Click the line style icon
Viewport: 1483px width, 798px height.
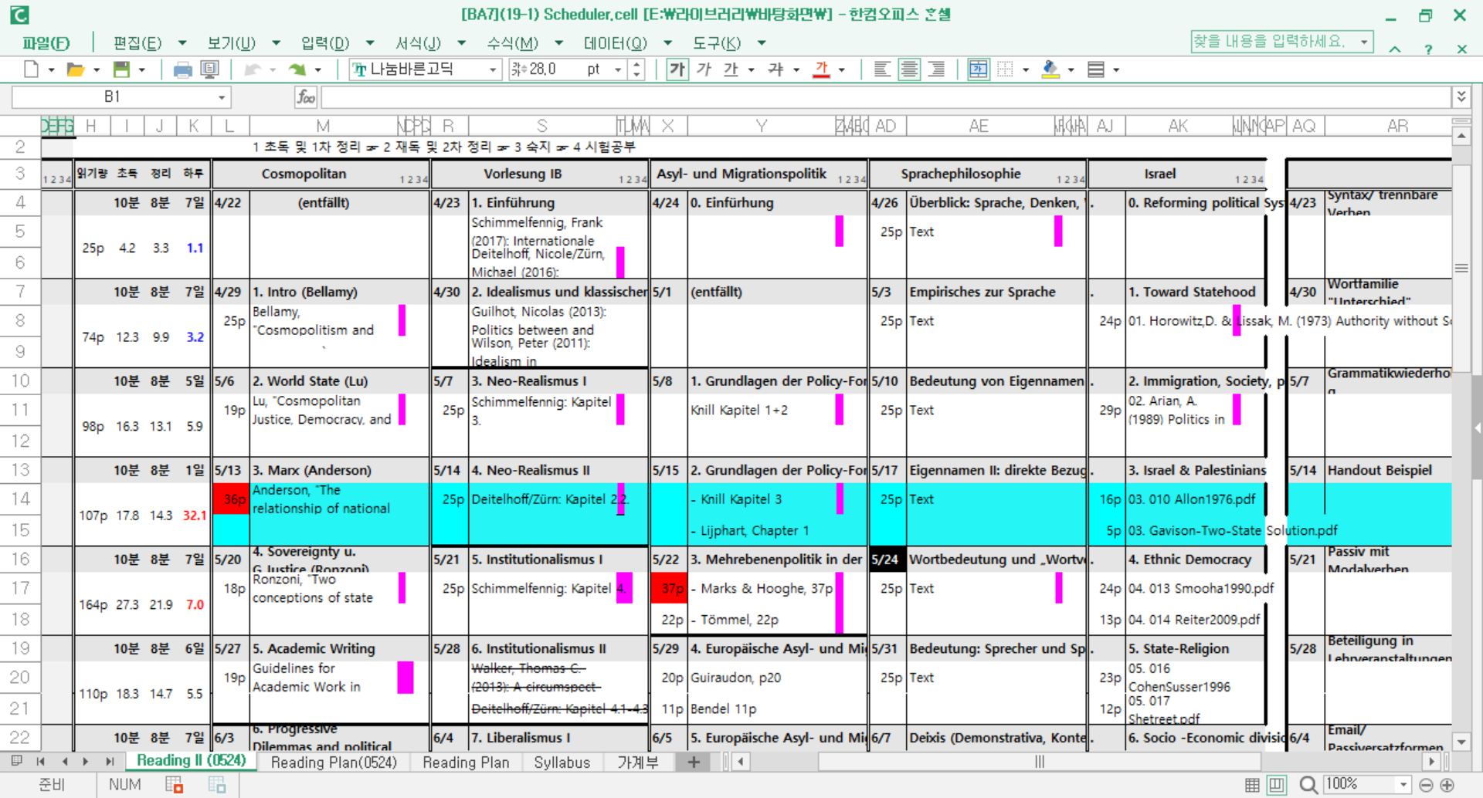(1095, 69)
